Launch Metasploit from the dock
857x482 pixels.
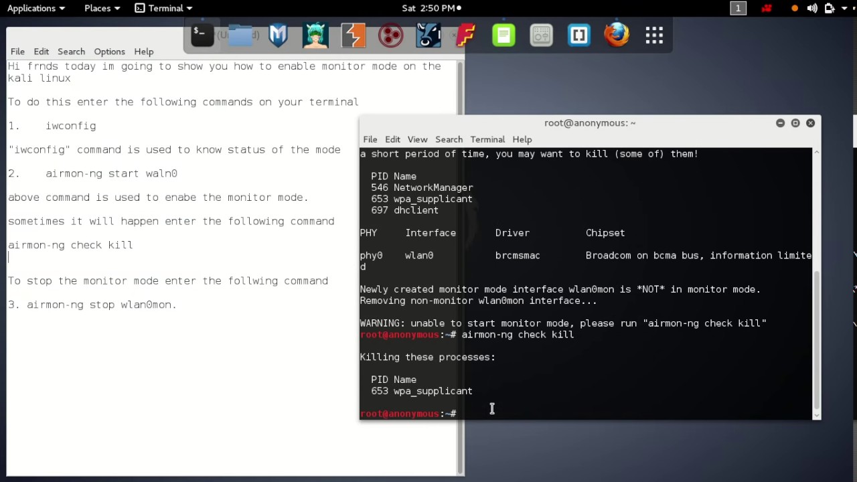(x=278, y=35)
